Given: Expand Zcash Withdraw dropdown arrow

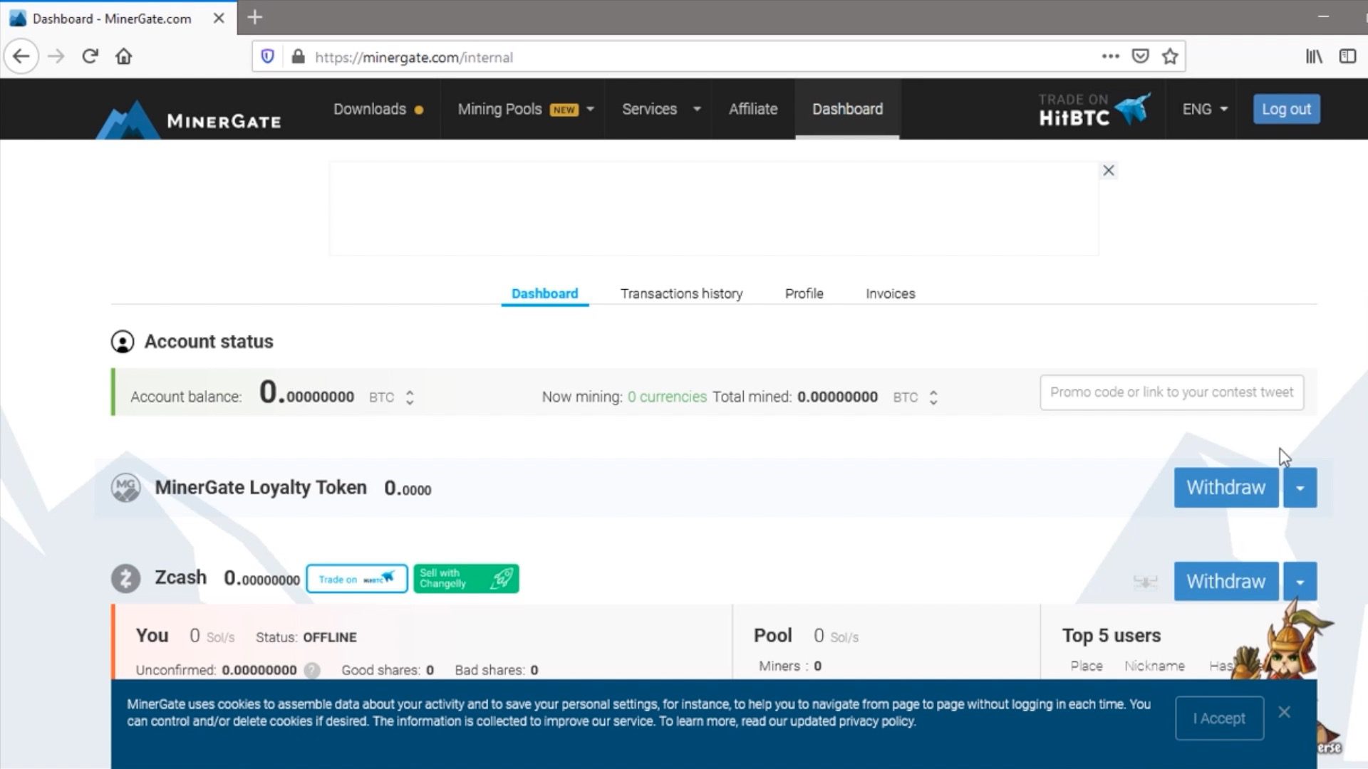Looking at the screenshot, I should tap(1300, 582).
